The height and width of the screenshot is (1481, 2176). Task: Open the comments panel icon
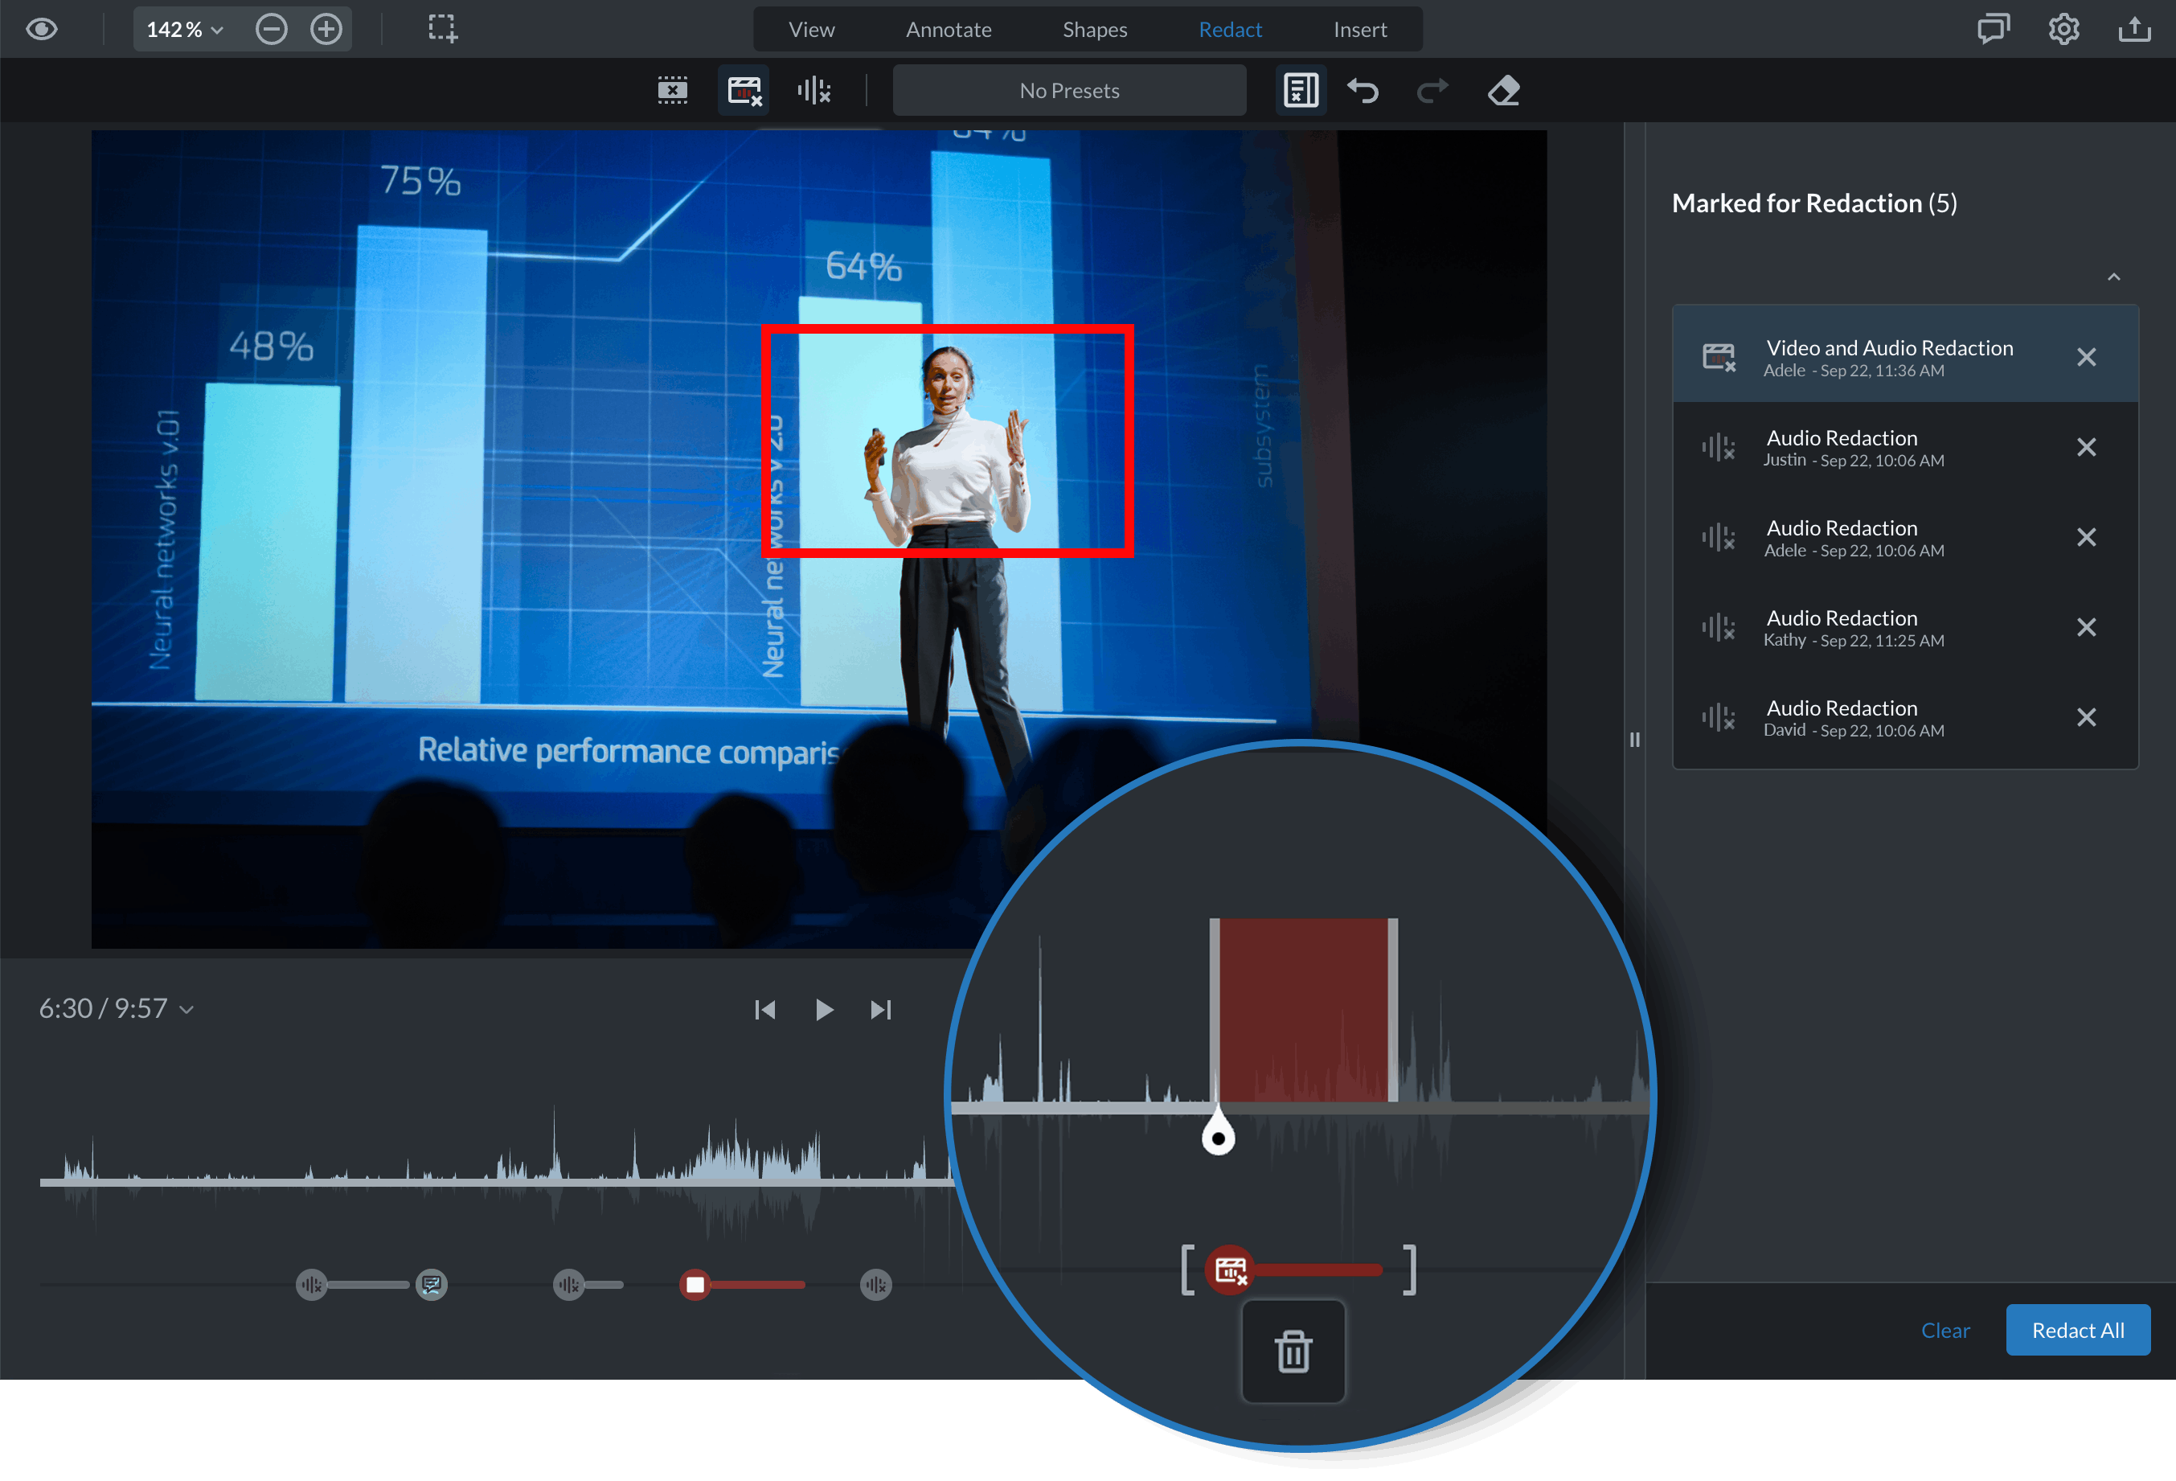point(1994,29)
